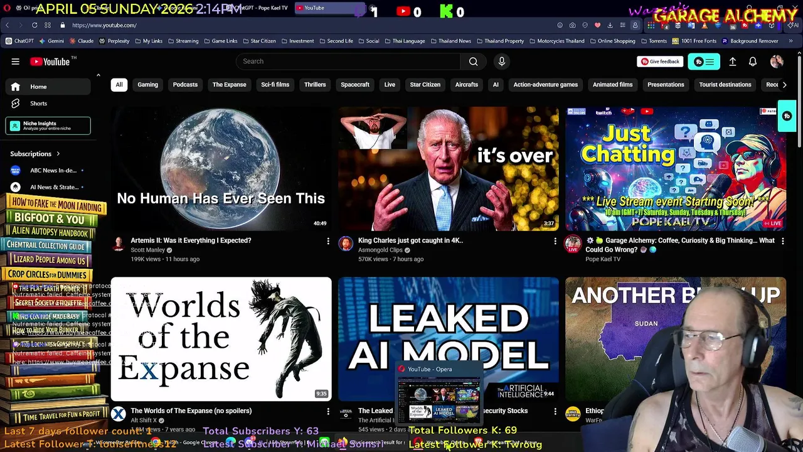The width and height of the screenshot is (803, 452).
Task: Click the Pope Kael TV live channel avatar
Action: [x=573, y=244]
